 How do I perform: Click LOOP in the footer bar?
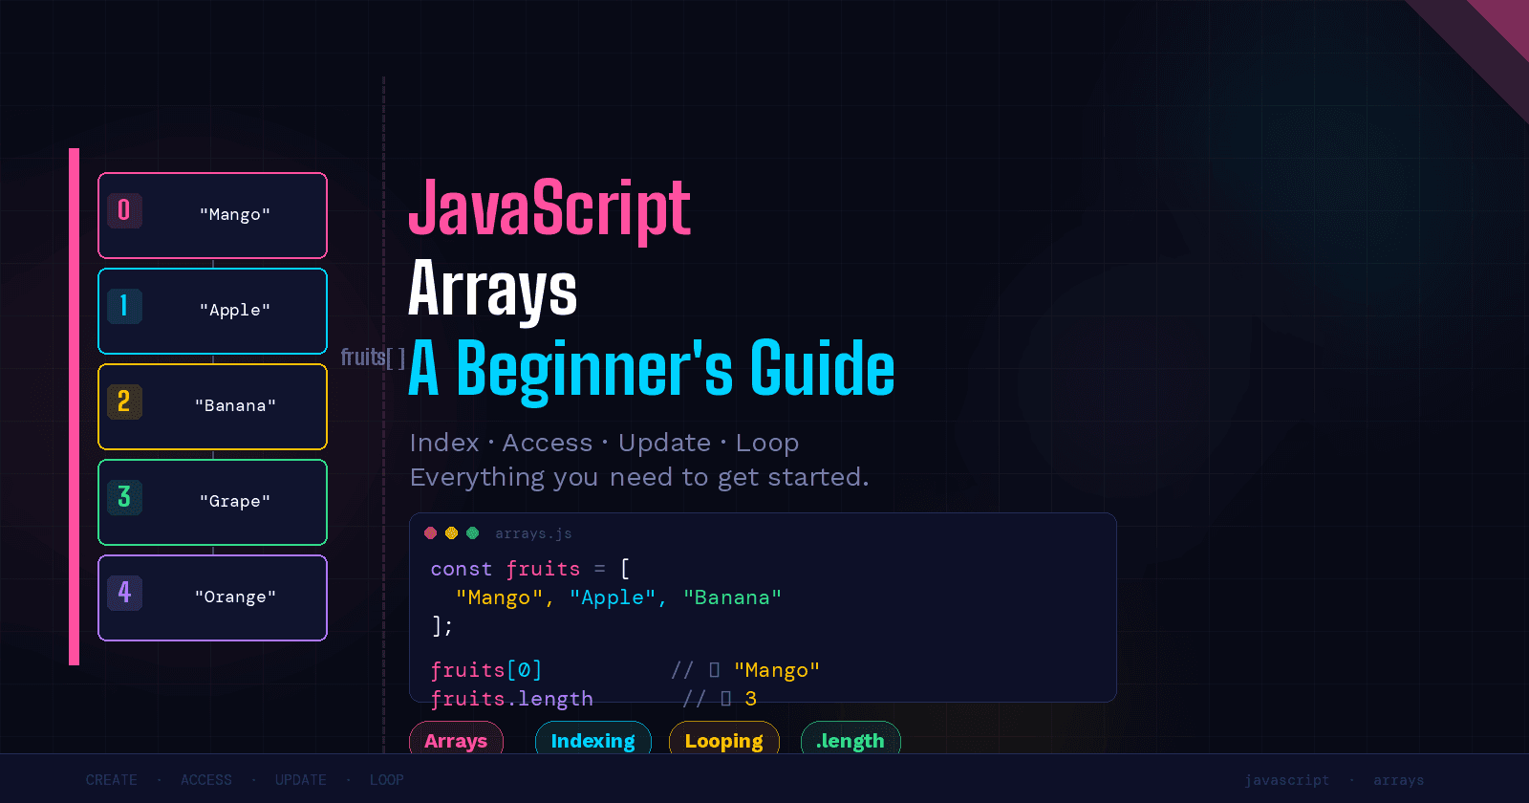point(387,780)
